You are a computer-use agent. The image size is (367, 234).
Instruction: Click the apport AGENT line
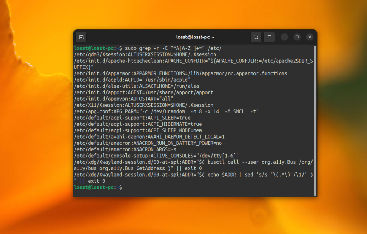(143, 92)
